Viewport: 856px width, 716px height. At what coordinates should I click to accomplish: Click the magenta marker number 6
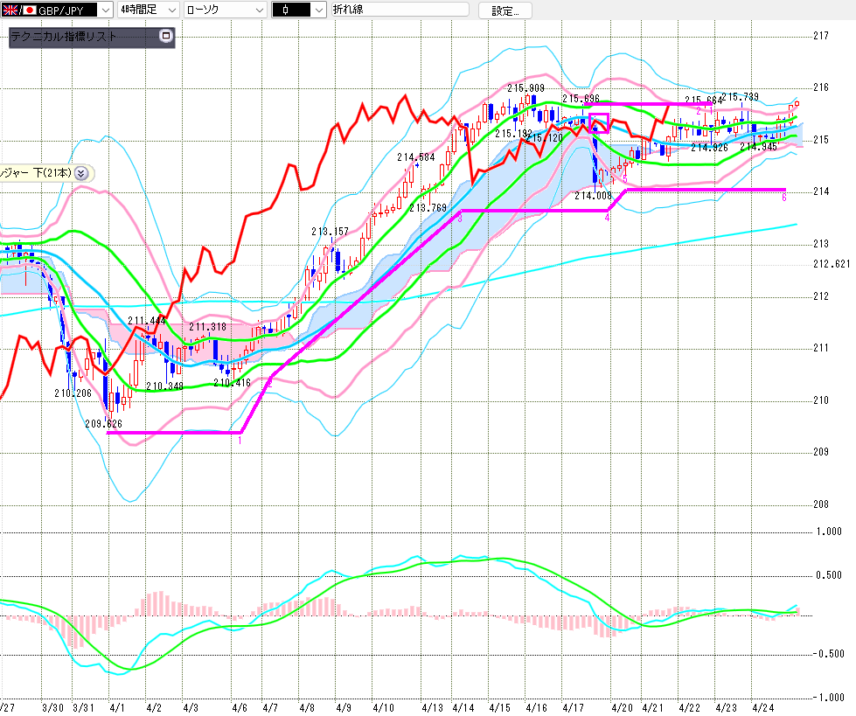pyautogui.click(x=783, y=198)
